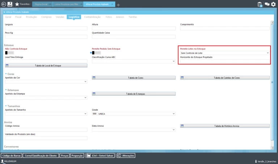This screenshot has width=278, height=164.
Task: Collapse the Estampas section
Action: pos(6,90)
